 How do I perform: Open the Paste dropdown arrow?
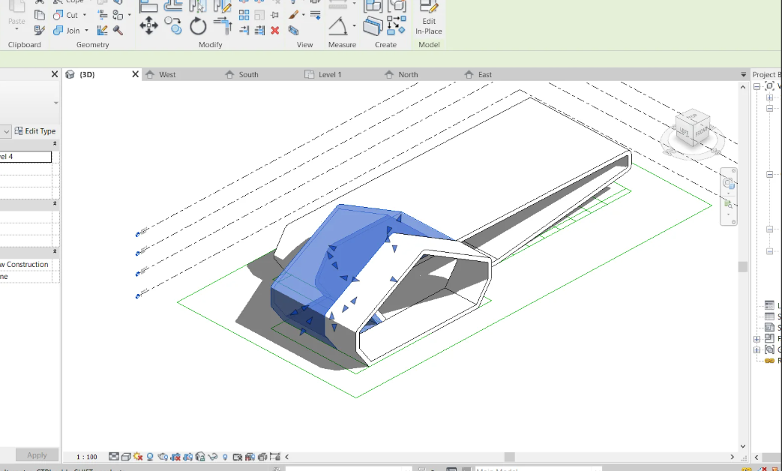[x=16, y=30]
